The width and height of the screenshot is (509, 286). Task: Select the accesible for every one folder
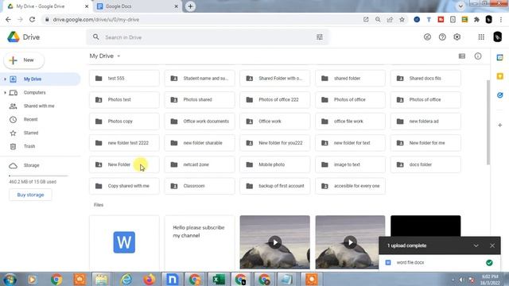[350, 186]
